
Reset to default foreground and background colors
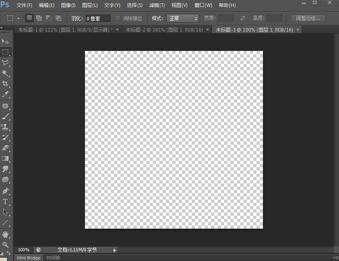[x=2, y=253]
